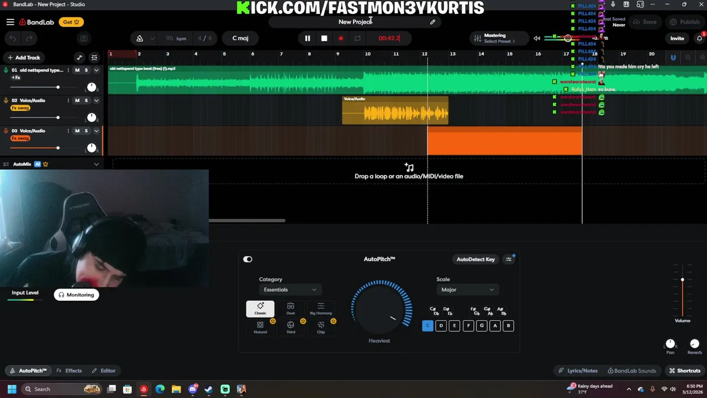Switch to the Effects tab
The width and height of the screenshot is (707, 398).
click(69, 371)
